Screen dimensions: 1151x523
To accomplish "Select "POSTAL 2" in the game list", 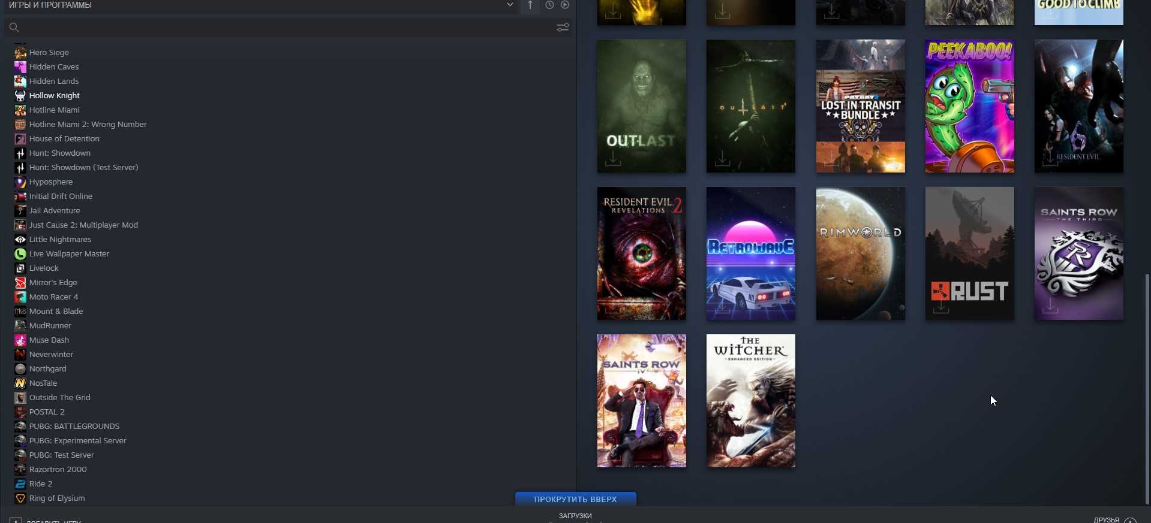I will 47,412.
